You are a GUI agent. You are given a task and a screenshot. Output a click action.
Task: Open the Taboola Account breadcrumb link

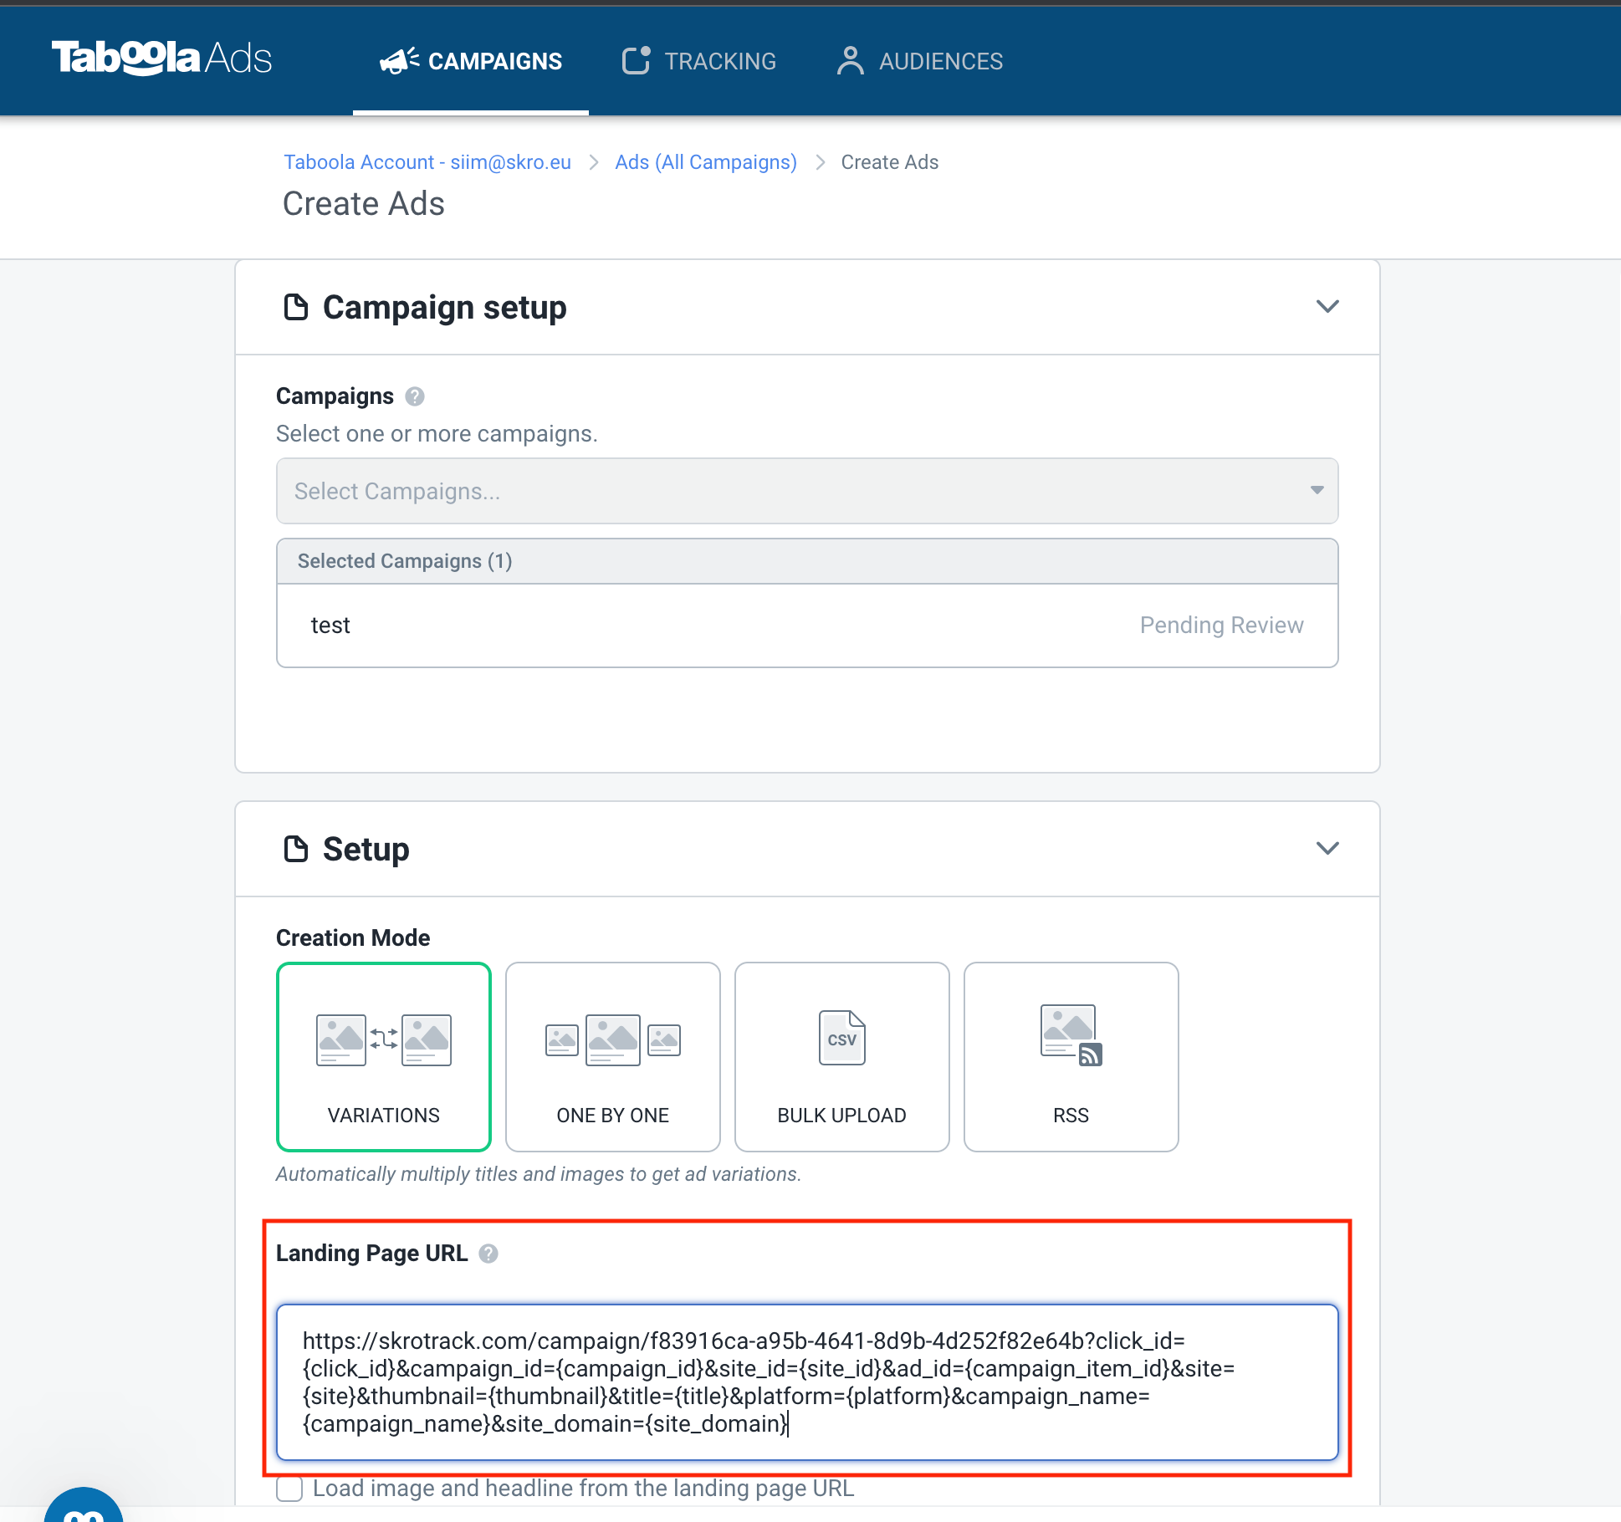(427, 162)
